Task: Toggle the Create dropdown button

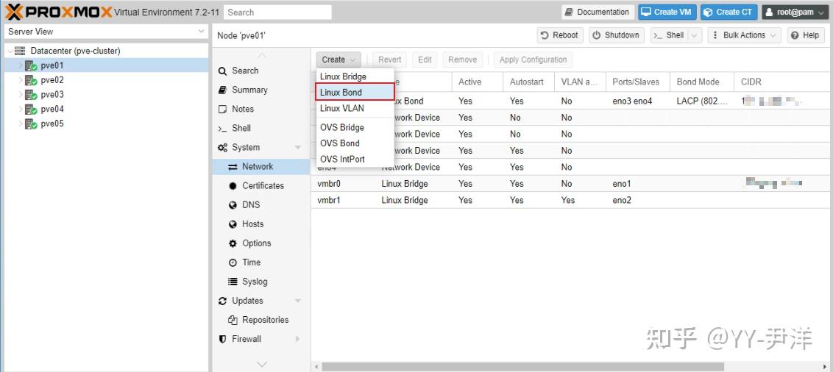Action: click(338, 60)
